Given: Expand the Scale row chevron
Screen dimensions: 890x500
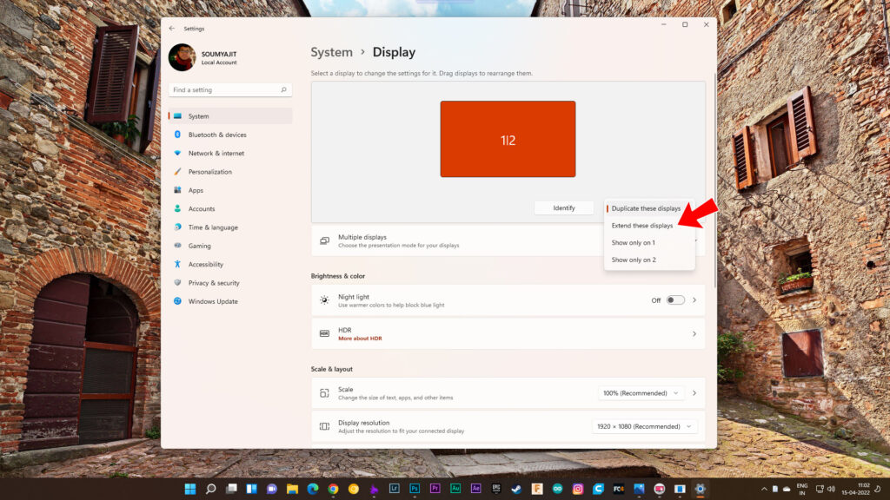Looking at the screenshot, I should (694, 393).
